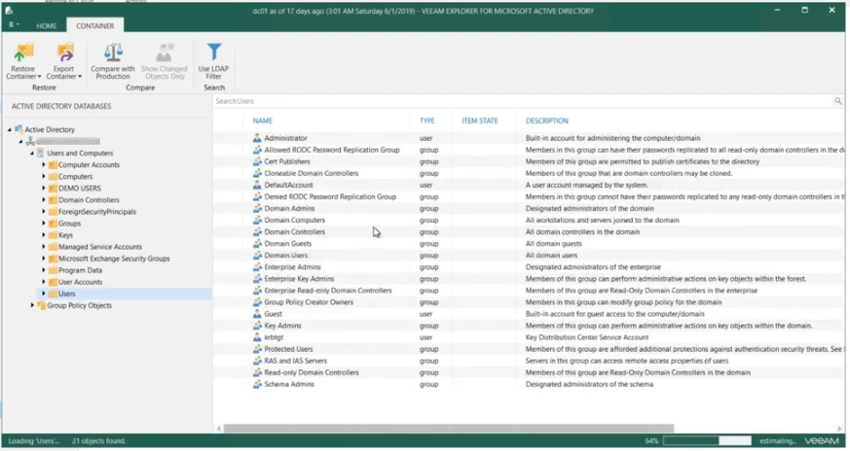850x451 pixels.
Task: Open the application menu button
Action: (14, 25)
